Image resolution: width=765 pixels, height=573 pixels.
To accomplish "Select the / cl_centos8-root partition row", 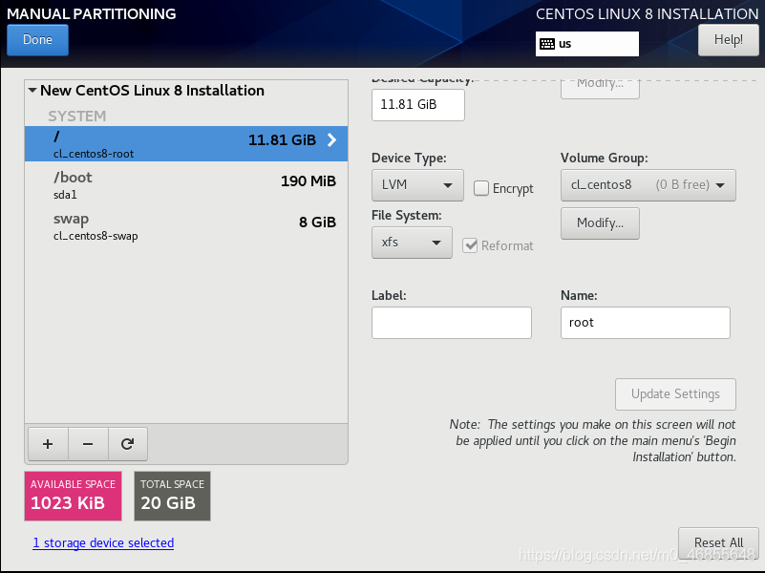I will (186, 144).
